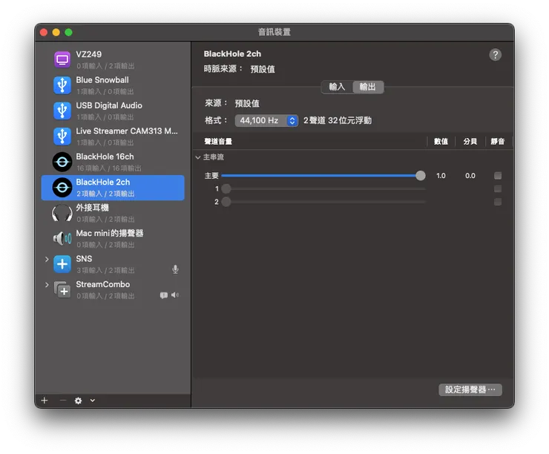Click the Blue Snowball USB icon

(62, 85)
